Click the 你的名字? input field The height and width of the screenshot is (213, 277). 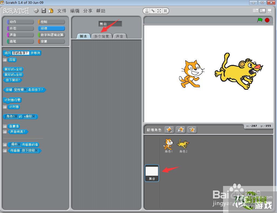tap(20, 53)
